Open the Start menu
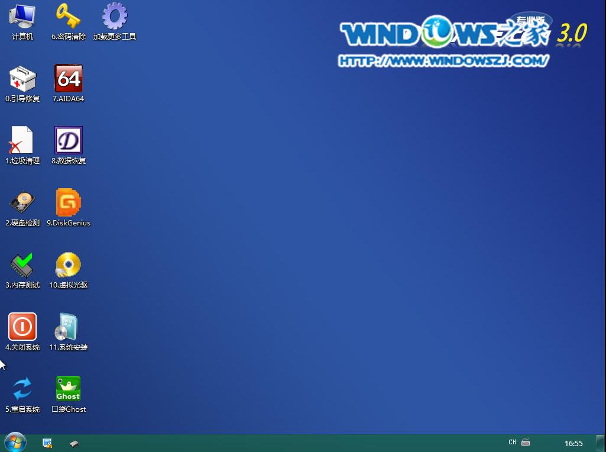Image resolution: width=606 pixels, height=452 pixels. pos(12,442)
